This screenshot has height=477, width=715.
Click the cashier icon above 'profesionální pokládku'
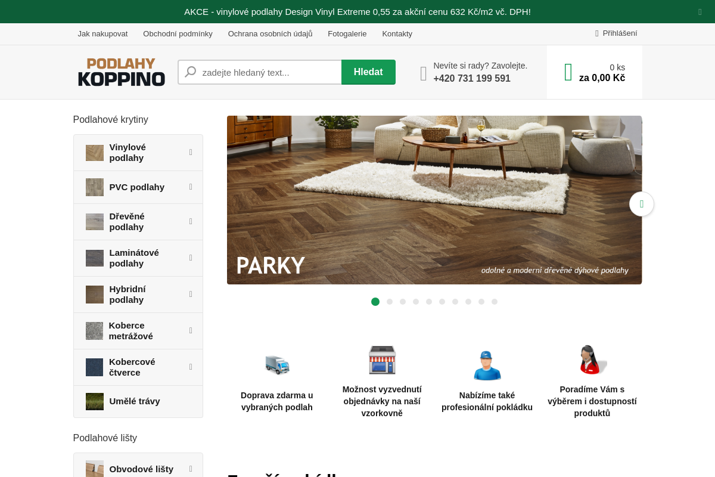click(x=487, y=365)
